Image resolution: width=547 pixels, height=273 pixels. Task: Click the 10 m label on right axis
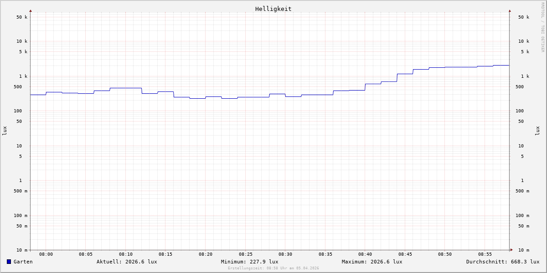[523, 250]
